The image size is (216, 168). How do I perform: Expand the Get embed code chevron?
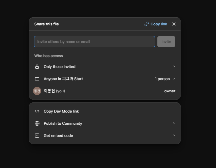[174, 136]
